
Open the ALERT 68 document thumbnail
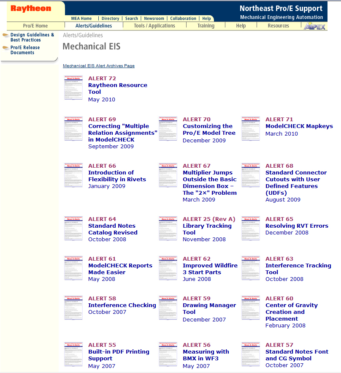(251, 175)
